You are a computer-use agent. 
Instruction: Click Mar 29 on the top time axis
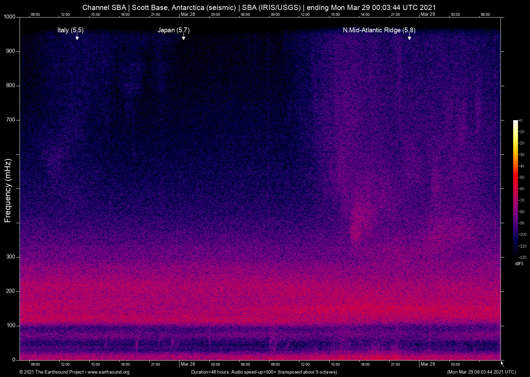point(428,14)
